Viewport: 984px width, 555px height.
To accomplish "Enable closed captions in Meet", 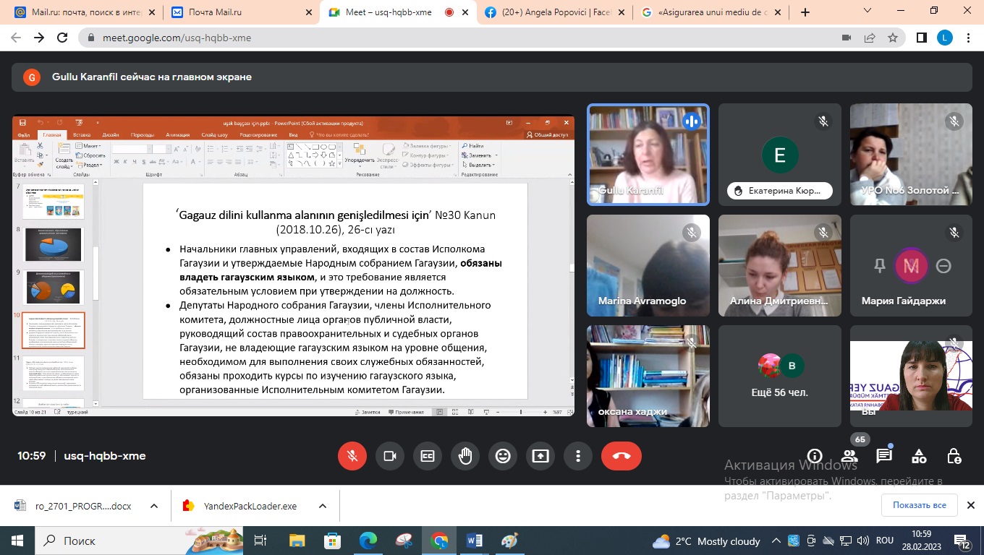I will point(428,456).
